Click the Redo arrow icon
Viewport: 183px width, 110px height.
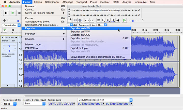[91, 20]
